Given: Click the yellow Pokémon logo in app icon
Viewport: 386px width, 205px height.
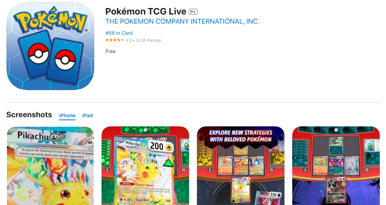Looking at the screenshot, I should (50, 21).
